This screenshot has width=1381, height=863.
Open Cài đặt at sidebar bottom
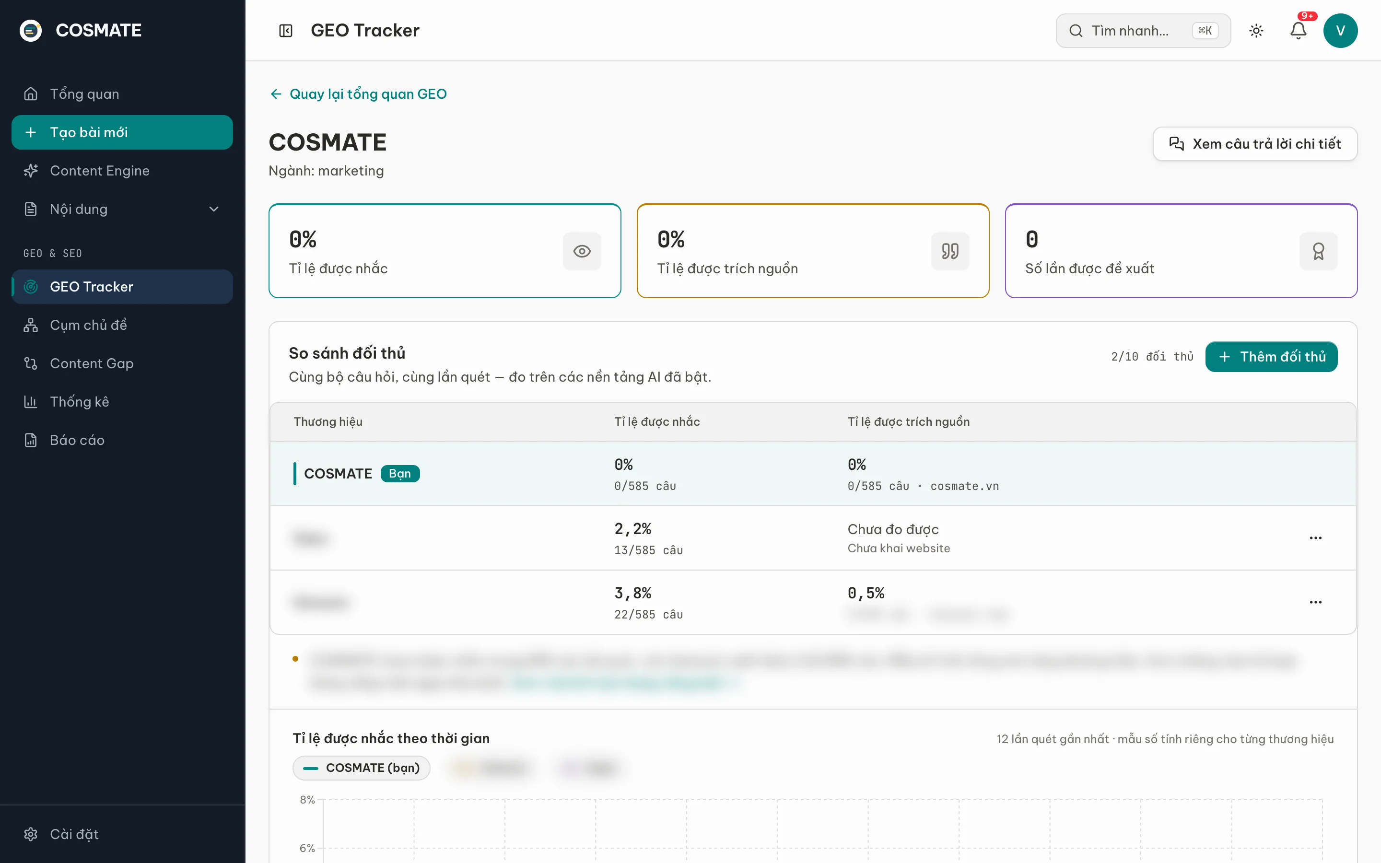(122, 834)
